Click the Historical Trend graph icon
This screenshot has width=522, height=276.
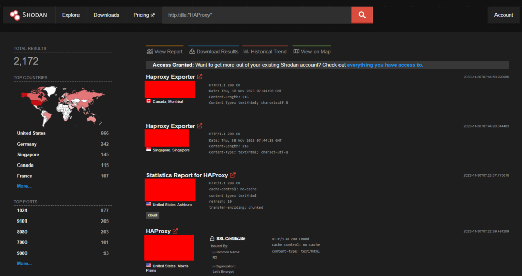click(x=246, y=51)
